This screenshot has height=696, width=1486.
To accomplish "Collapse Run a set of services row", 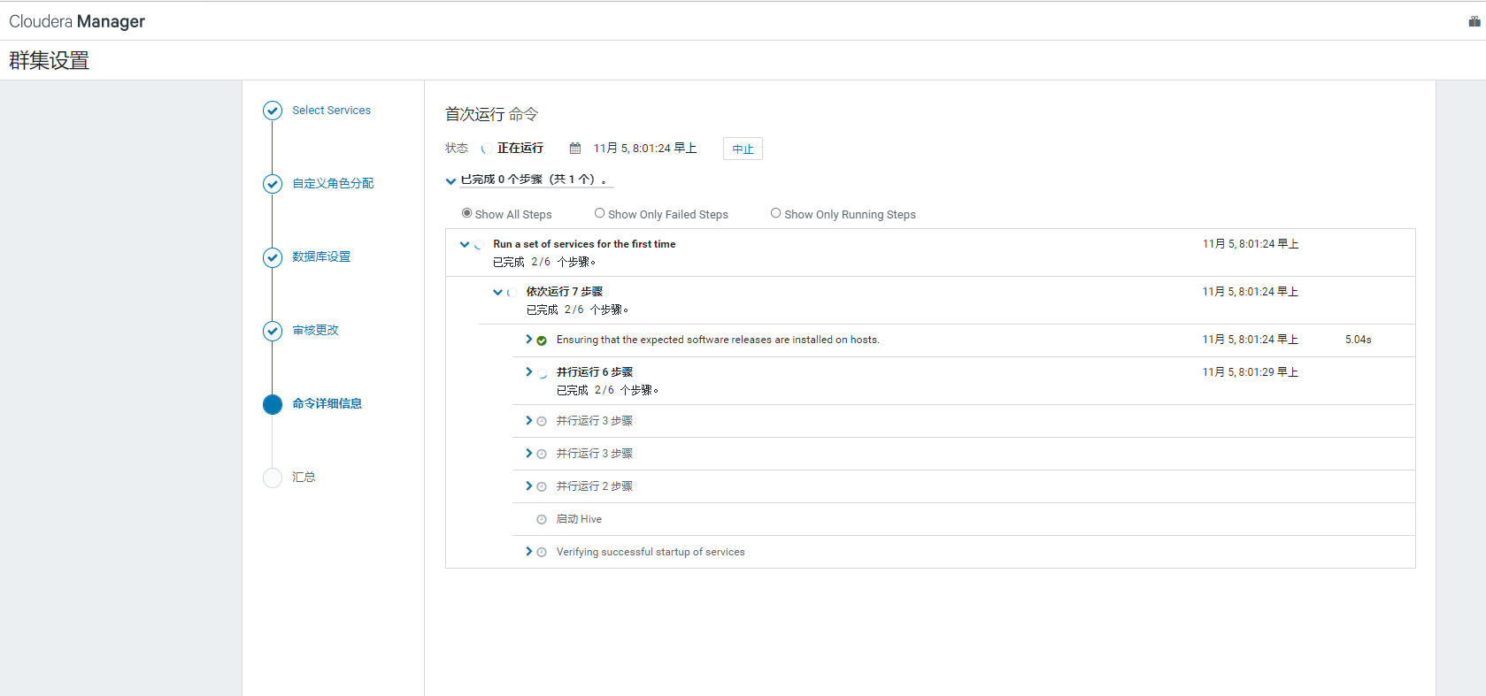I will [x=465, y=244].
